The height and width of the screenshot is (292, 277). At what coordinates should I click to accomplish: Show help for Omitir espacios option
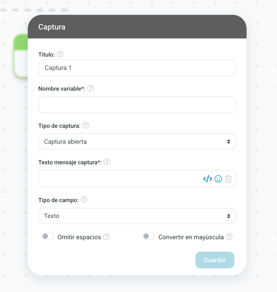point(106,237)
